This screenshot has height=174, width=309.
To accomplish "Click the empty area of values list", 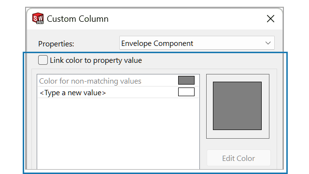I will click(118, 133).
